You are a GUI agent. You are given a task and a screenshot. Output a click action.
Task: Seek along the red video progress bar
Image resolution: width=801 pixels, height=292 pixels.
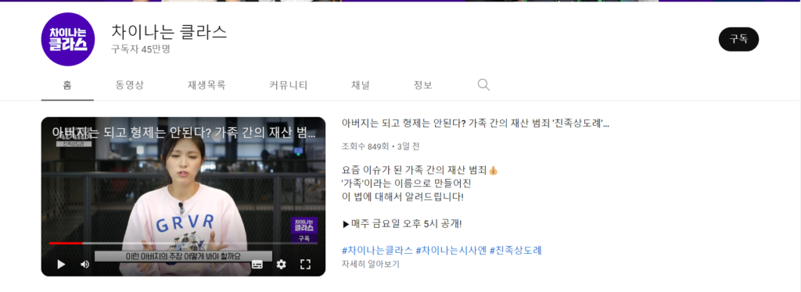click(x=183, y=243)
